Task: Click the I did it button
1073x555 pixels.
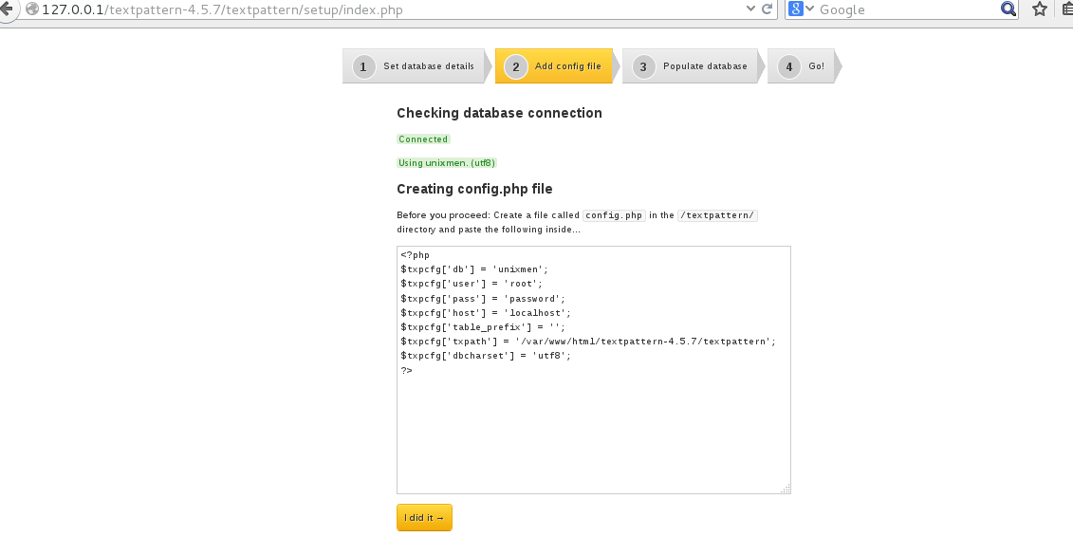Action: (x=424, y=517)
